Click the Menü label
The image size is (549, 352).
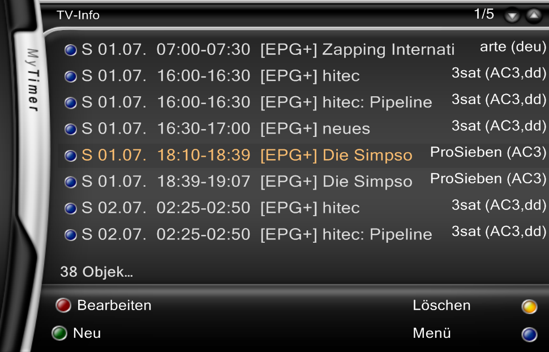432,333
